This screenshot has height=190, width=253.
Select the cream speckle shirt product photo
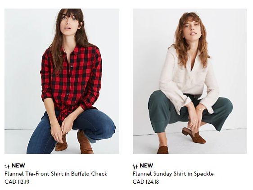(190, 81)
